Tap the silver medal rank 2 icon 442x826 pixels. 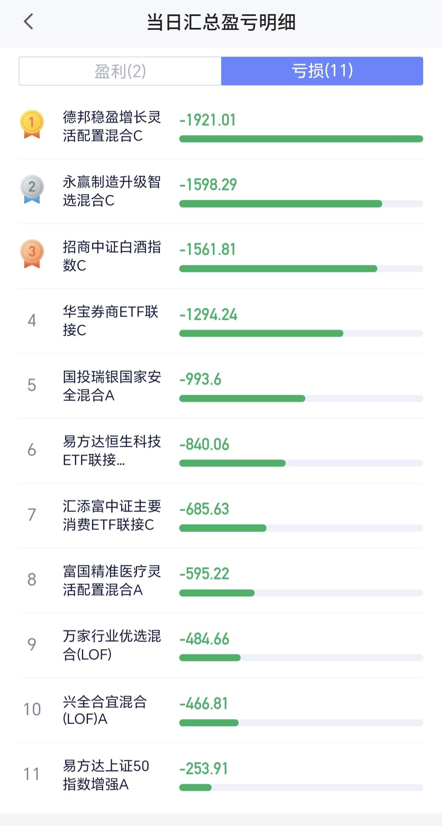pos(32,189)
